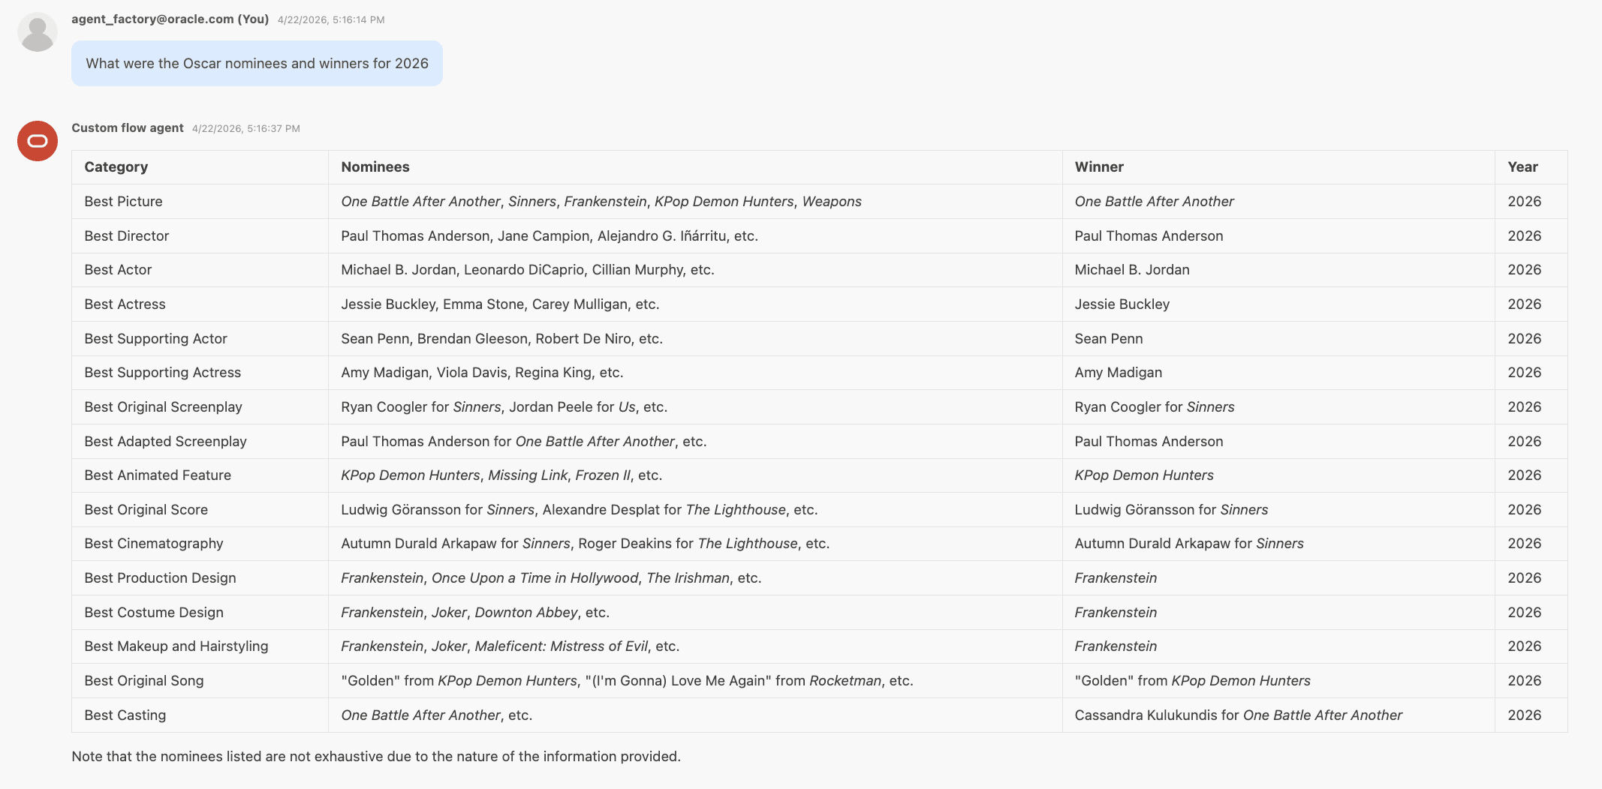1602x789 pixels.
Task: Click nominees listing Maleficent: Mistress of Evil
Action: click(x=695, y=646)
